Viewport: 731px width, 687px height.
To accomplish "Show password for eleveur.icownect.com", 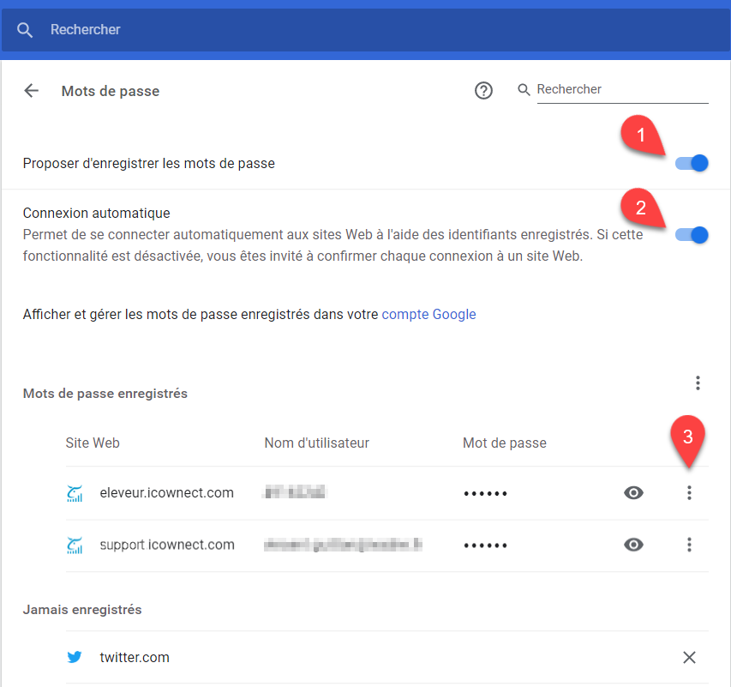I will click(633, 493).
